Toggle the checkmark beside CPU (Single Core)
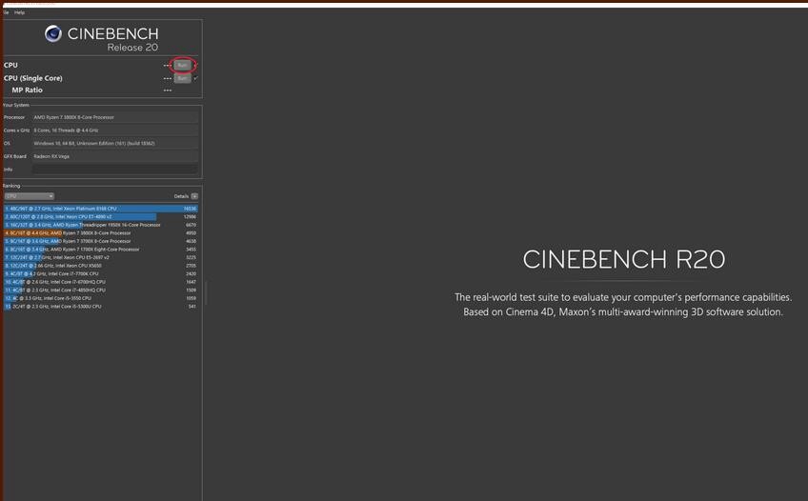The width and height of the screenshot is (808, 501). tap(196, 78)
